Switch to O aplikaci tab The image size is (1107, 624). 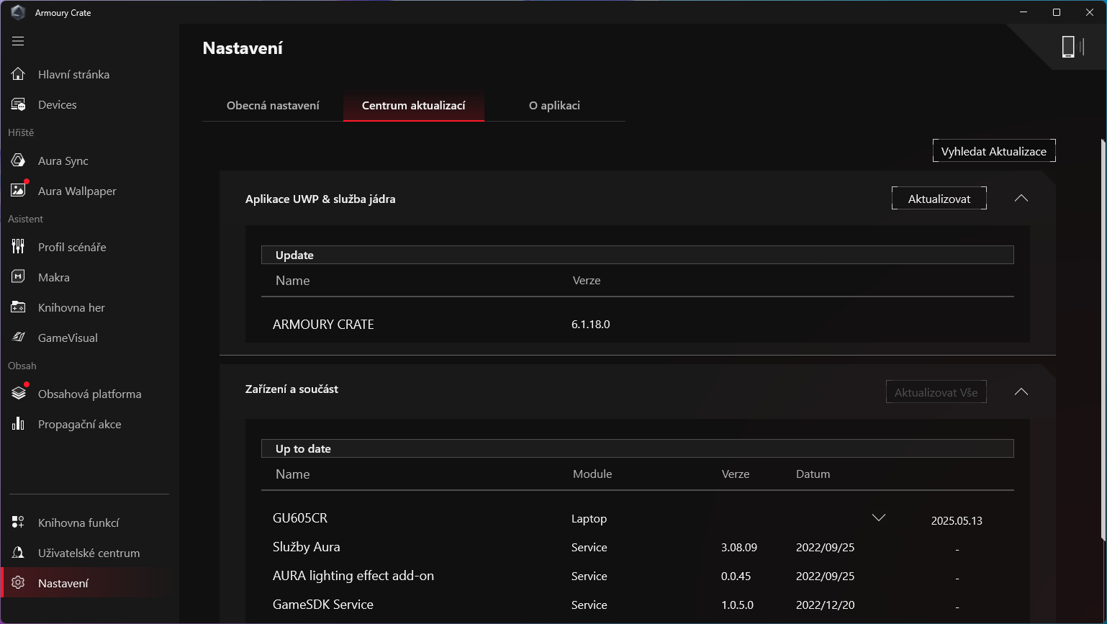[x=554, y=106]
